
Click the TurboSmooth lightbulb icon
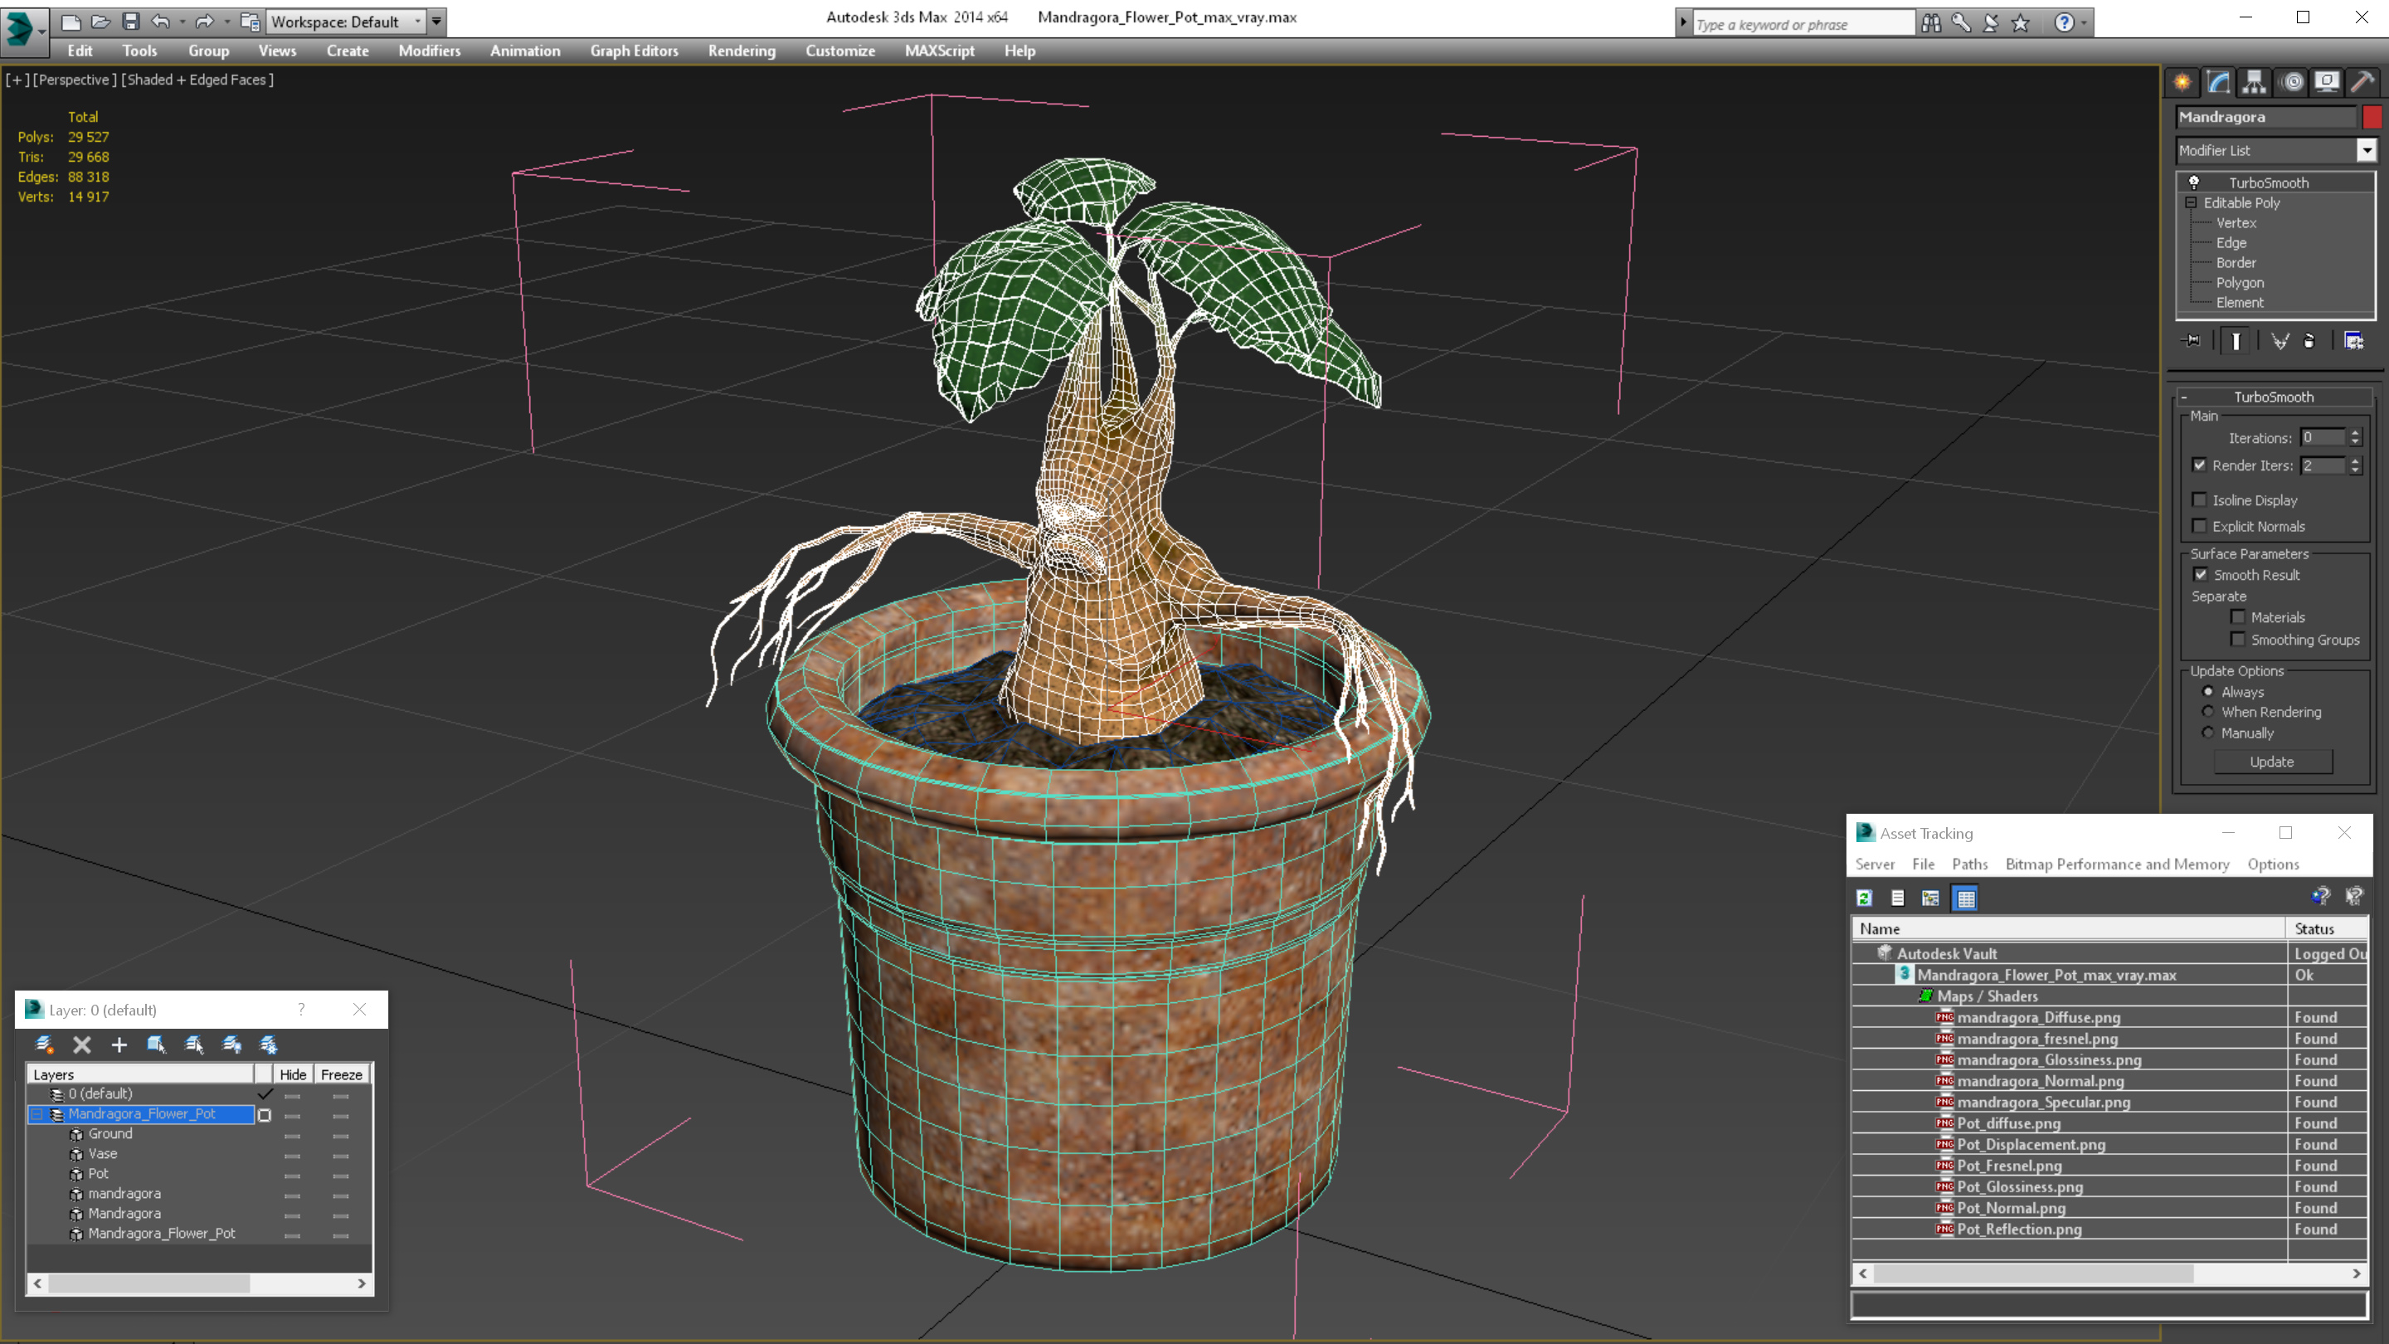(x=2194, y=182)
